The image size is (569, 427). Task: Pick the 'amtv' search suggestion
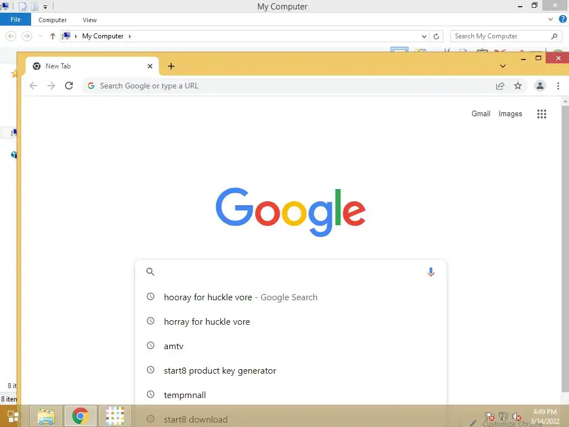[x=291, y=346]
